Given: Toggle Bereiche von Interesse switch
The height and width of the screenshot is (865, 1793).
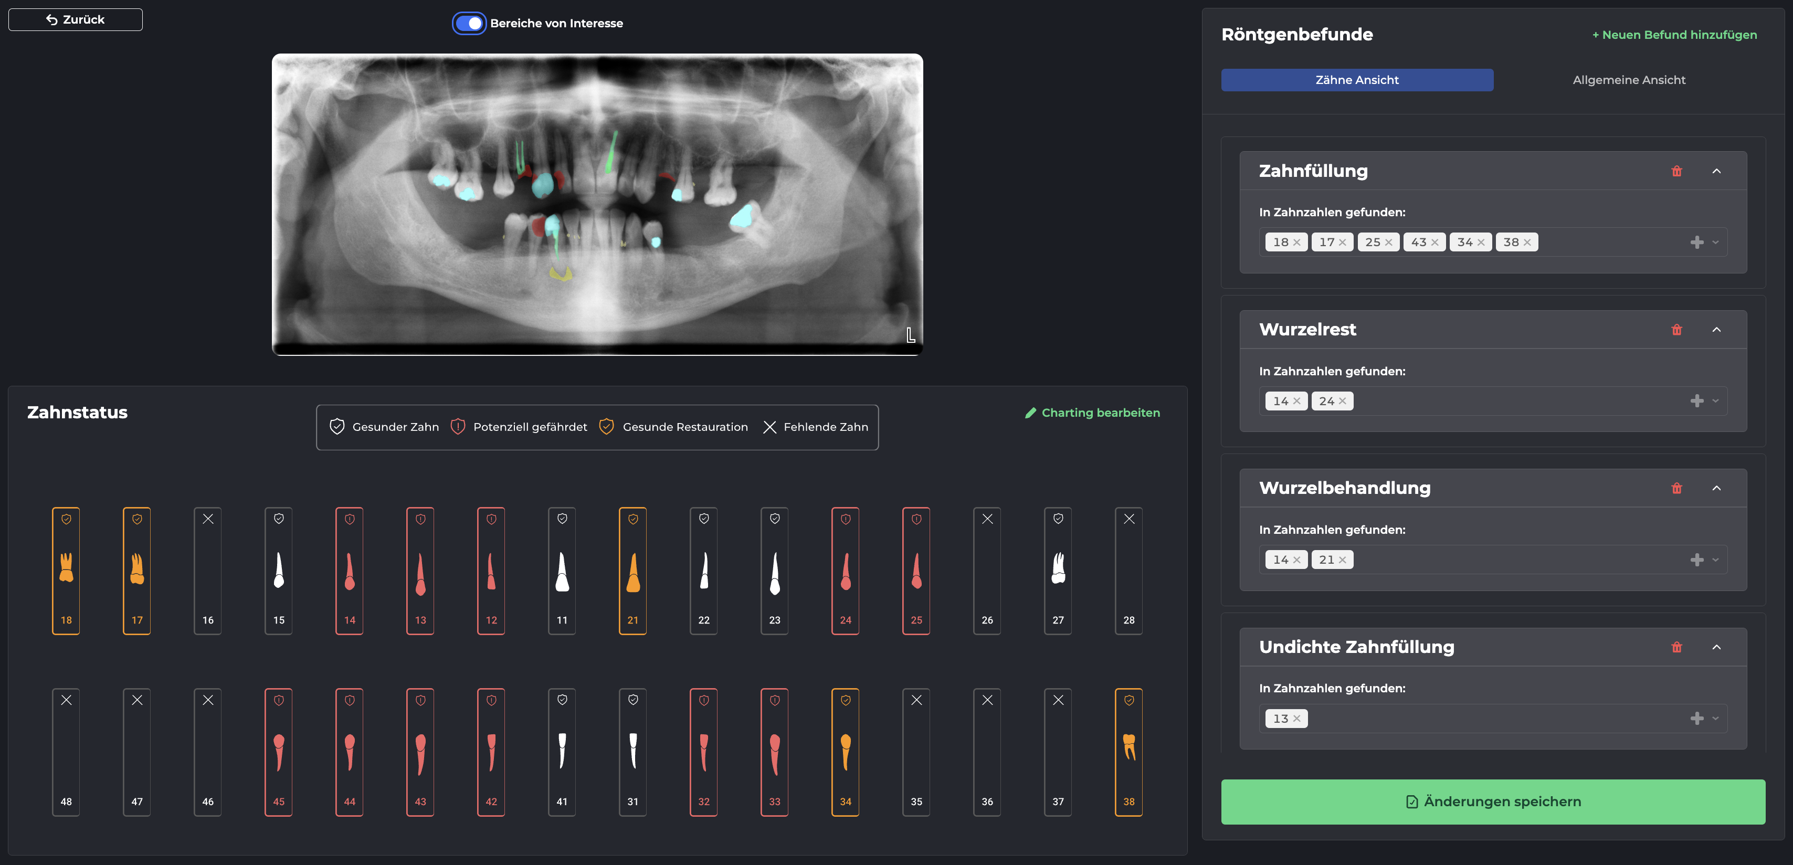Looking at the screenshot, I should point(469,23).
